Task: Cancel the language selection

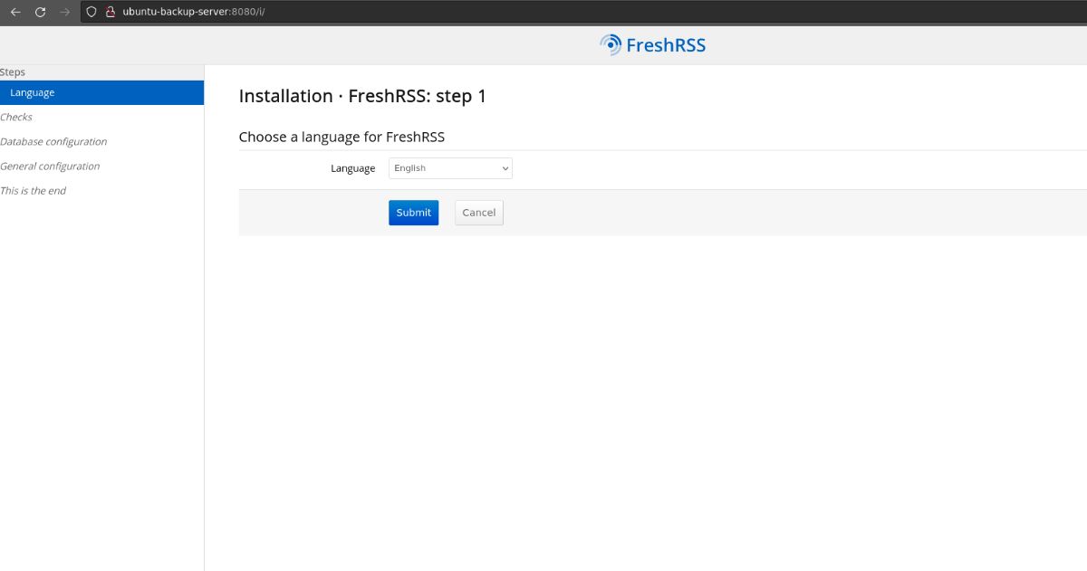Action: (x=478, y=212)
